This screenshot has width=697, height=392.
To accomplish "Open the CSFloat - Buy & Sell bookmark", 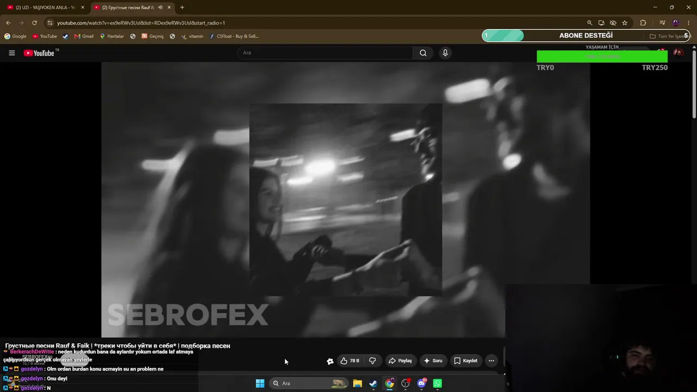I will click(234, 36).
